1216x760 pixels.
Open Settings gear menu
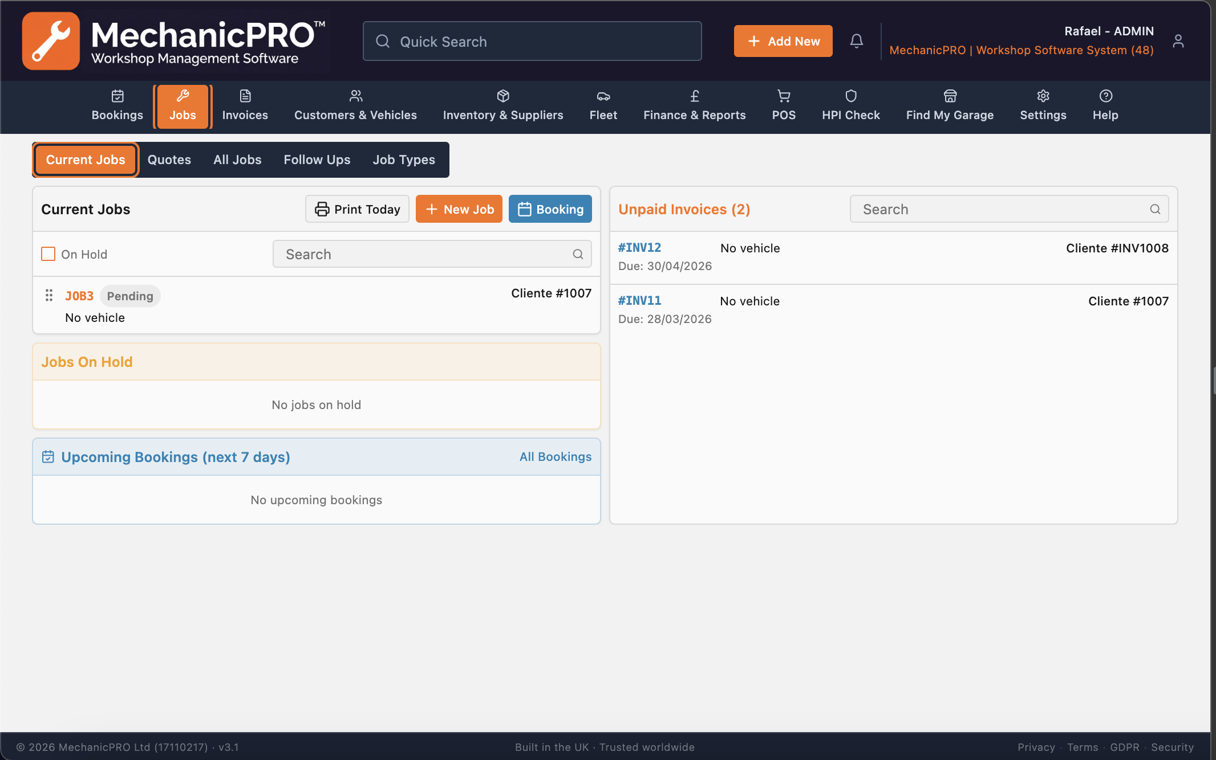click(x=1043, y=106)
